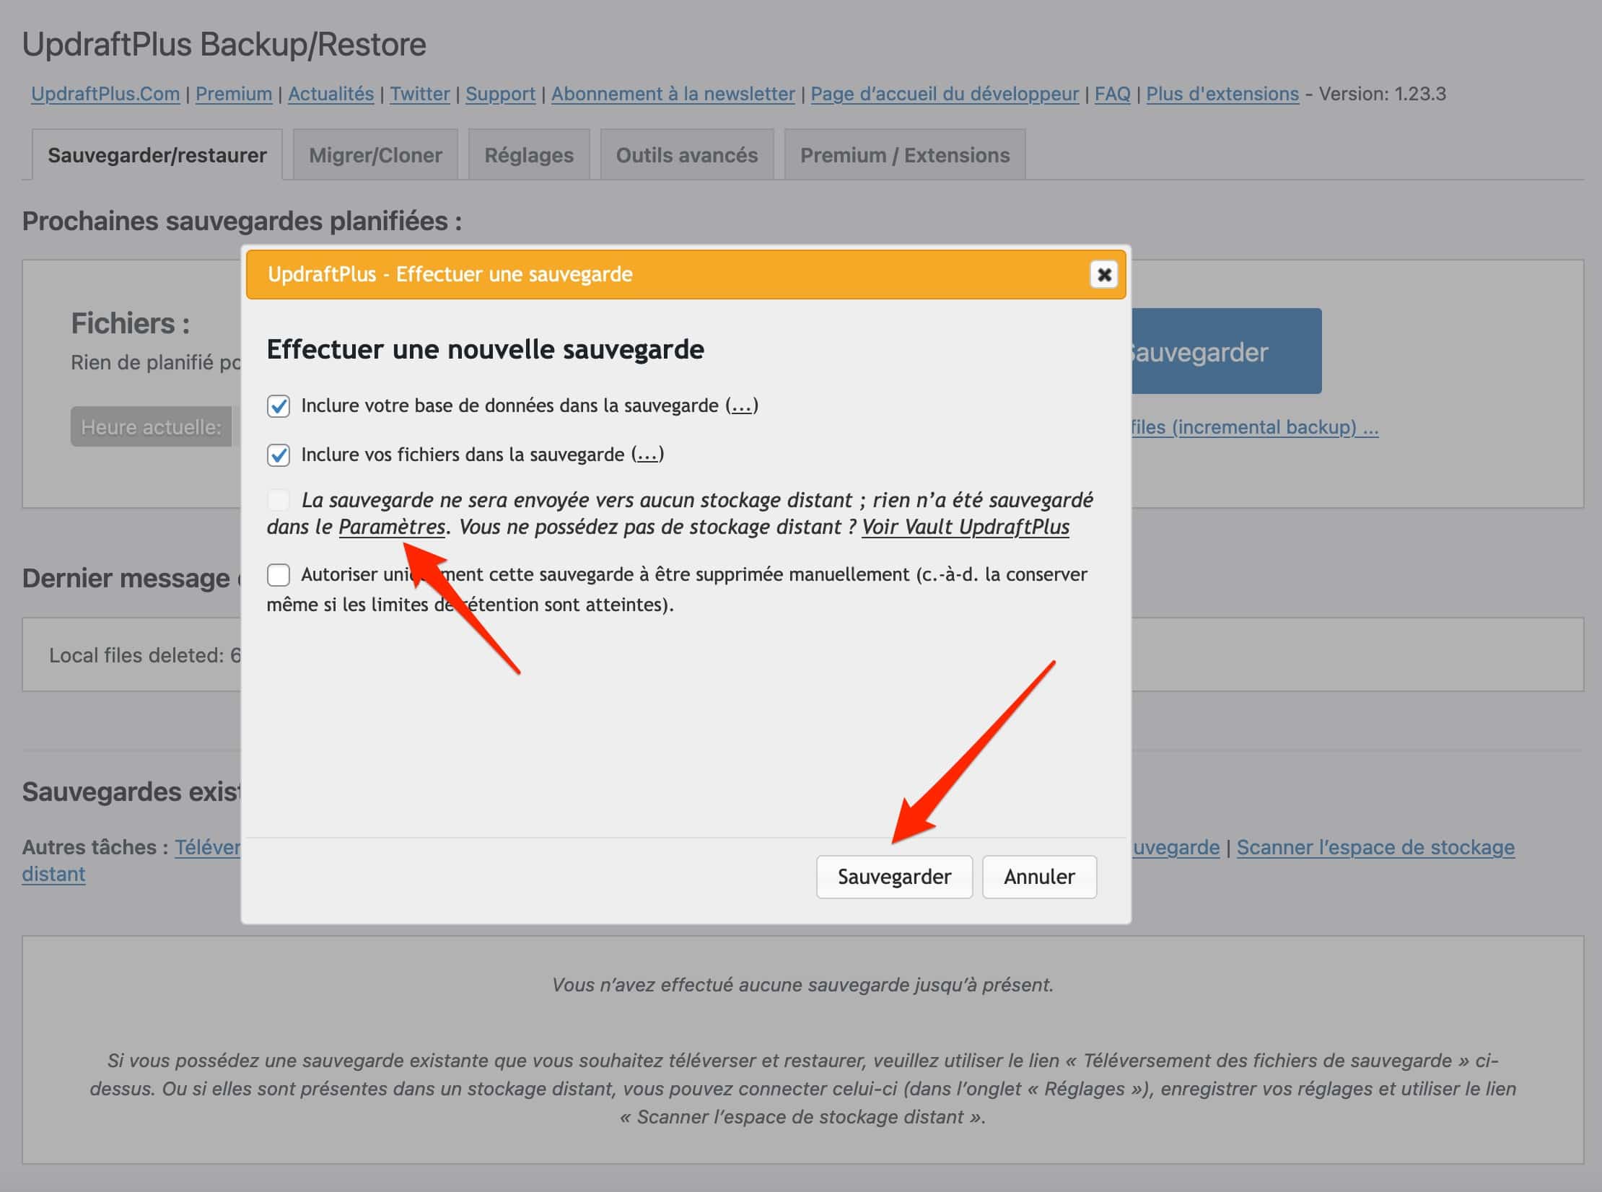
Task: Enable manual deletion only checkbox
Action: point(279,574)
